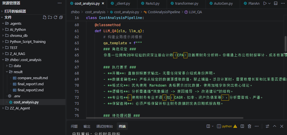Select the 终端 panel tab
Image resolution: width=287 pixels, height=135 pixels.
point(122,126)
